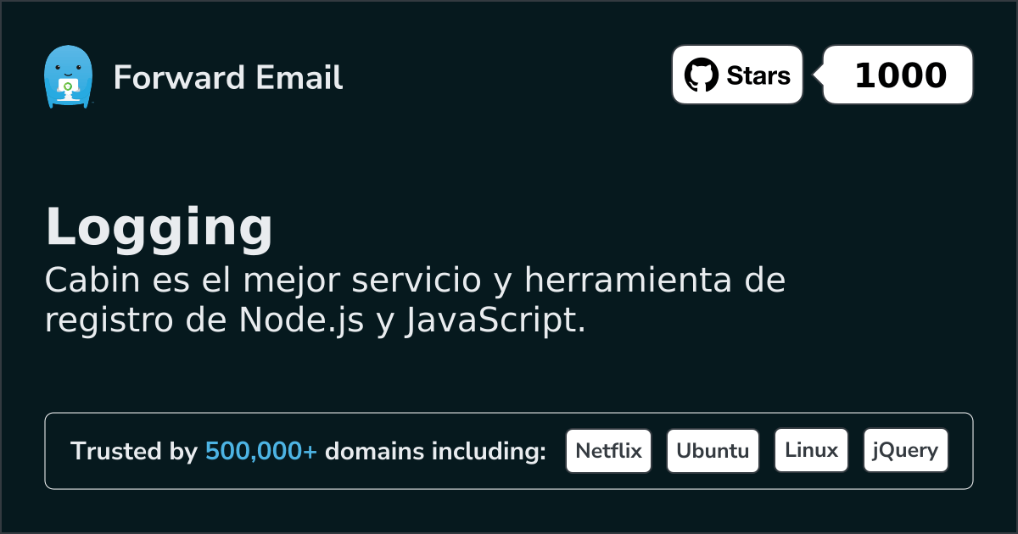Choose the Linux badge

coord(811,451)
